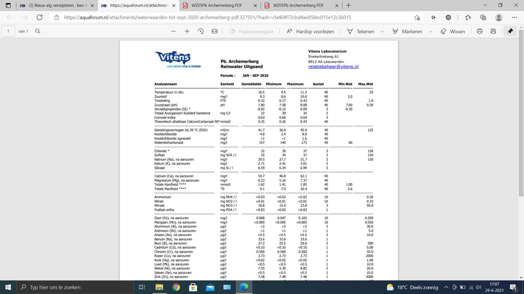The height and width of the screenshot is (294, 524).
Task: Open the Favorites list icon
Action: (469, 17)
